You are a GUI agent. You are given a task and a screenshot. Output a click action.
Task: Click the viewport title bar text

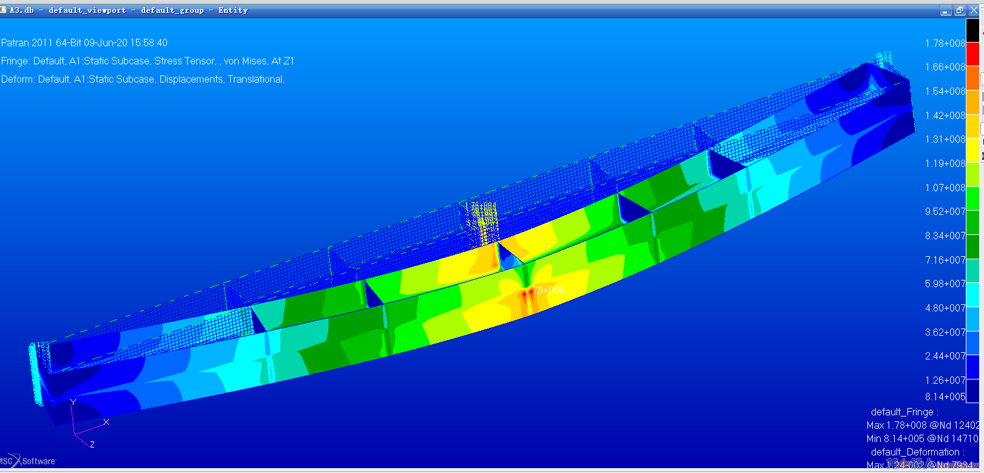click(x=128, y=10)
